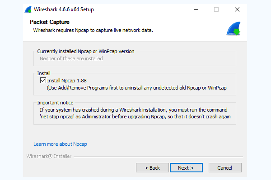Screen dimensions: 271x180
Task: Click the 'Important notice' group label
Action: click(x=55, y=103)
